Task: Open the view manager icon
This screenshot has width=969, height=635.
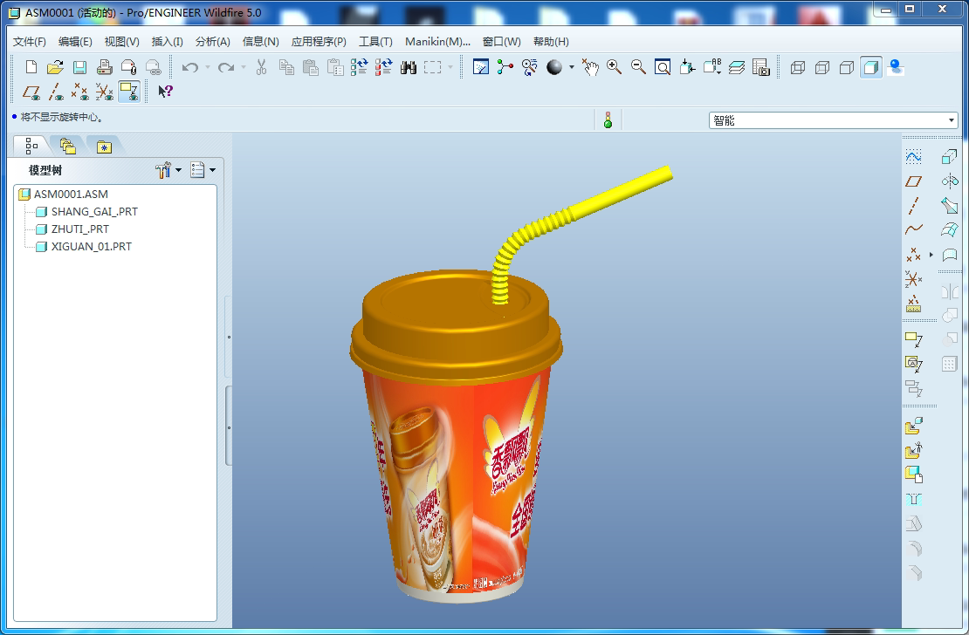Action: [760, 66]
